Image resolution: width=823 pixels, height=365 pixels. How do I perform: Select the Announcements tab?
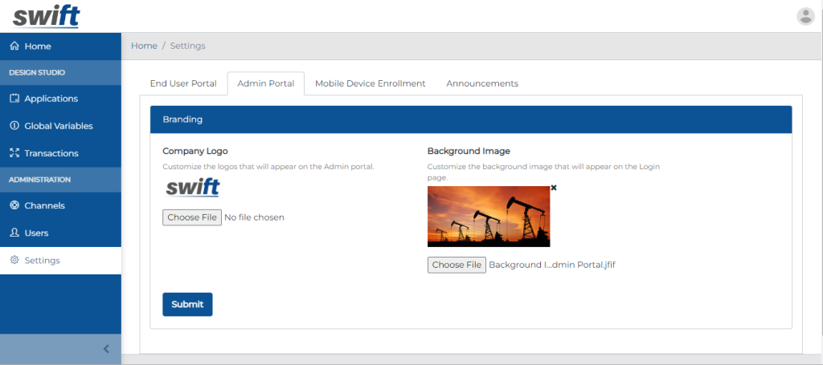tap(482, 83)
